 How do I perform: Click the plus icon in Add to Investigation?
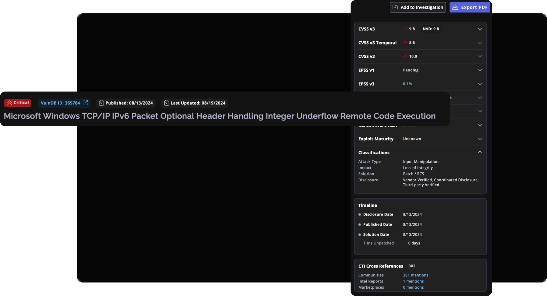tap(395, 7)
